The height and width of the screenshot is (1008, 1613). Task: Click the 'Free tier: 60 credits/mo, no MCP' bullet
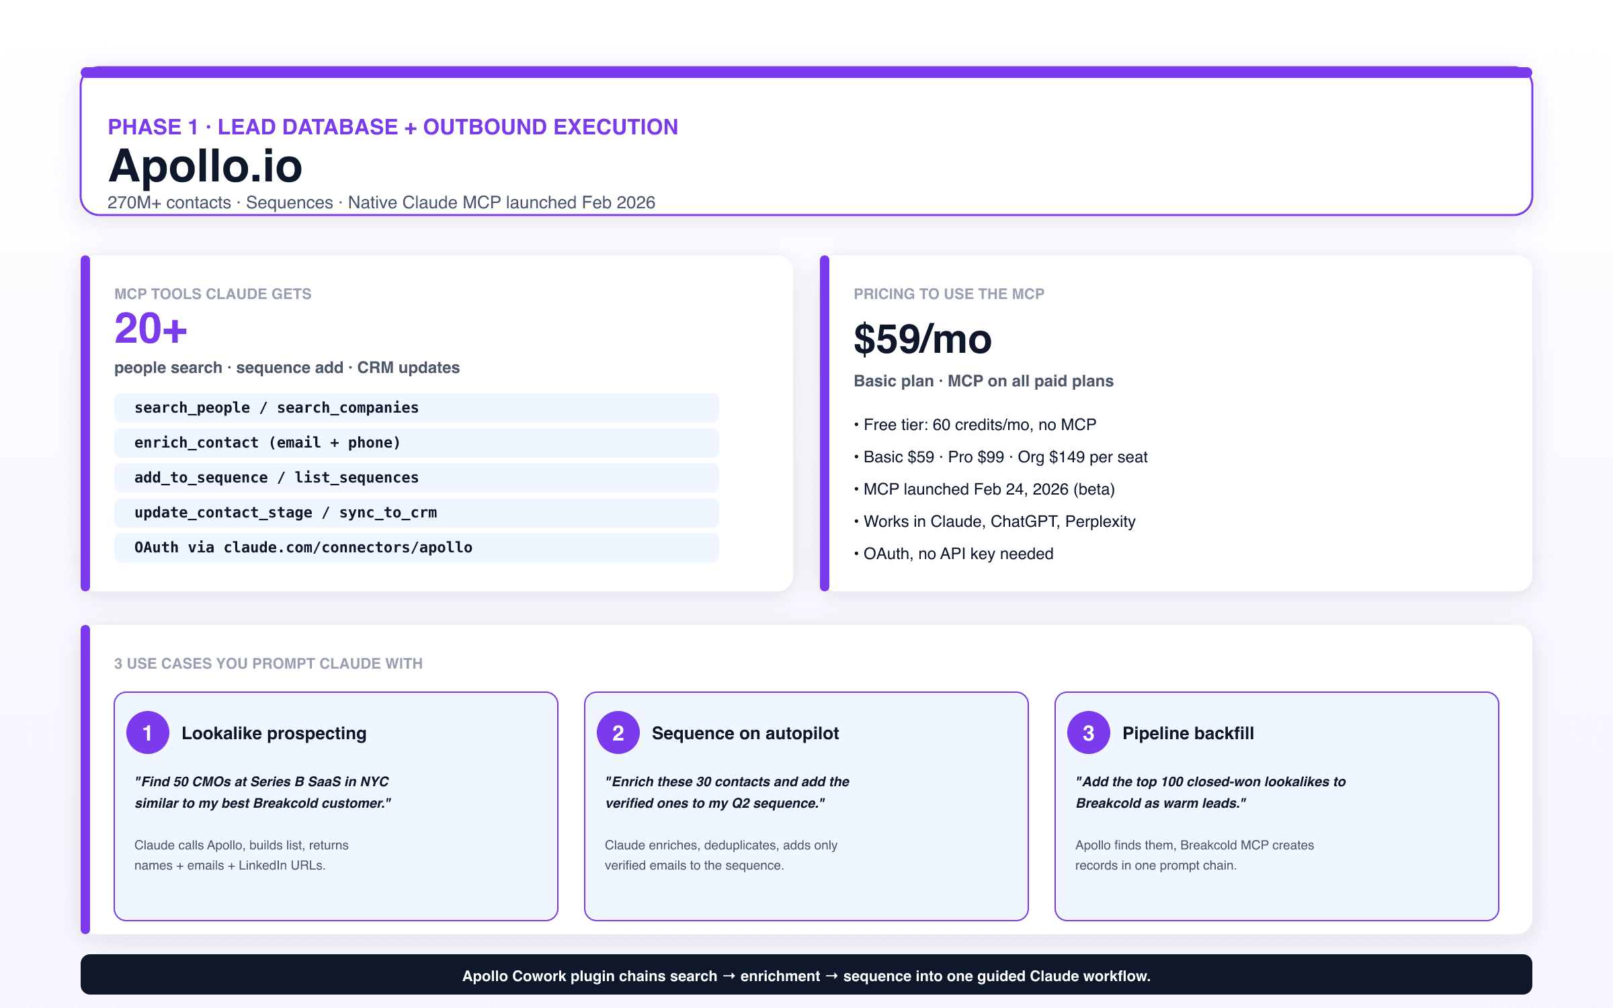point(975,425)
